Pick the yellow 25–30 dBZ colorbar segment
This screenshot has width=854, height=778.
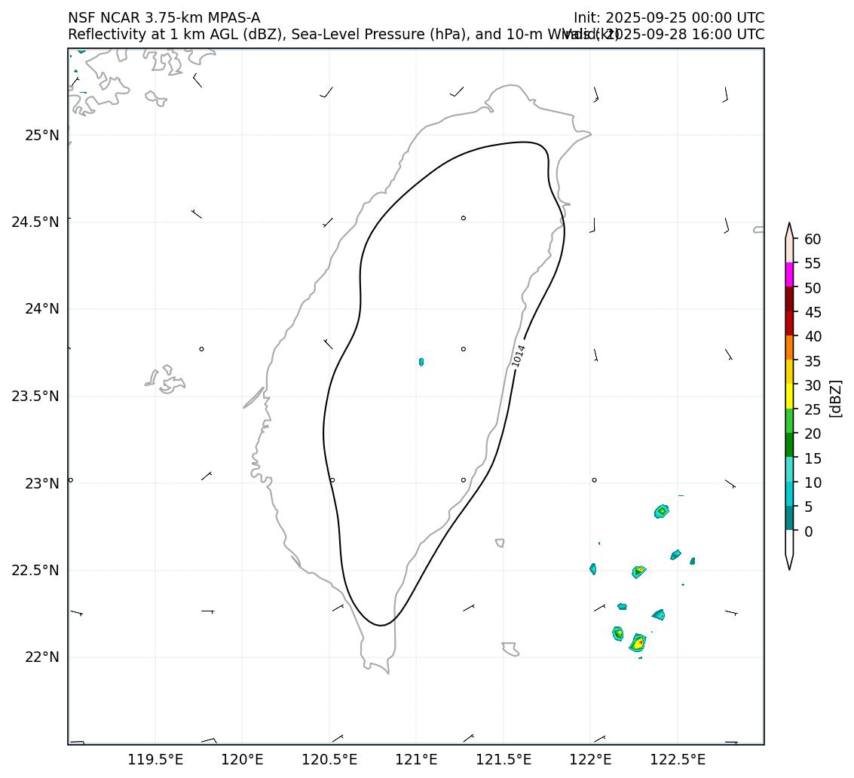click(789, 396)
